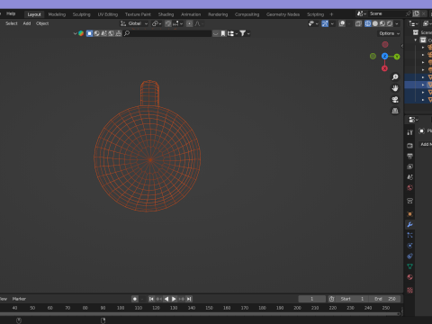432x324 pixels.
Task: Open the Scene properties tab
Action: pyautogui.click(x=409, y=177)
